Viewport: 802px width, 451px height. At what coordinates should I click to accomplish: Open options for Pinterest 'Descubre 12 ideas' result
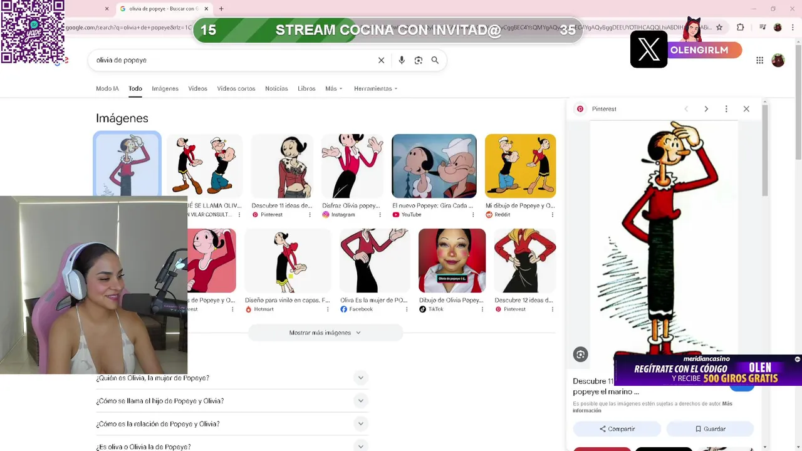(552, 309)
